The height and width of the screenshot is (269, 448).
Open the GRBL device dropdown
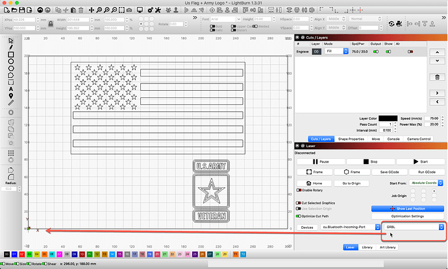414,227
